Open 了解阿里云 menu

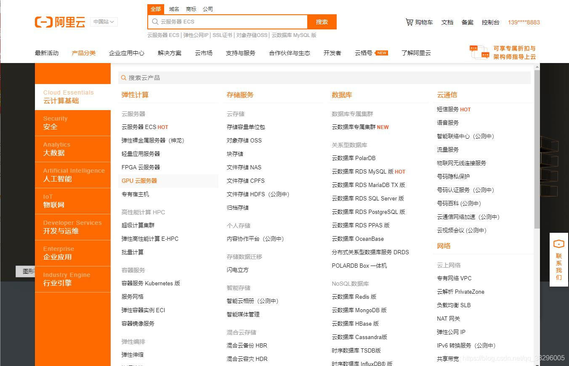(416, 53)
